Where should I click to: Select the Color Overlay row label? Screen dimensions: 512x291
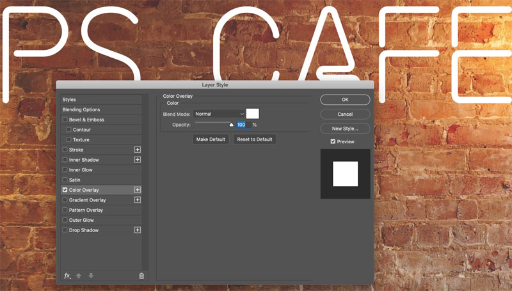click(84, 190)
